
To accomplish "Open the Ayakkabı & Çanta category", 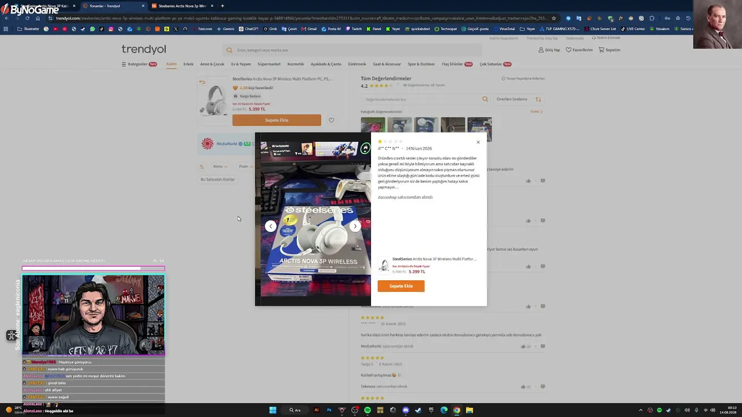I will coord(326,64).
